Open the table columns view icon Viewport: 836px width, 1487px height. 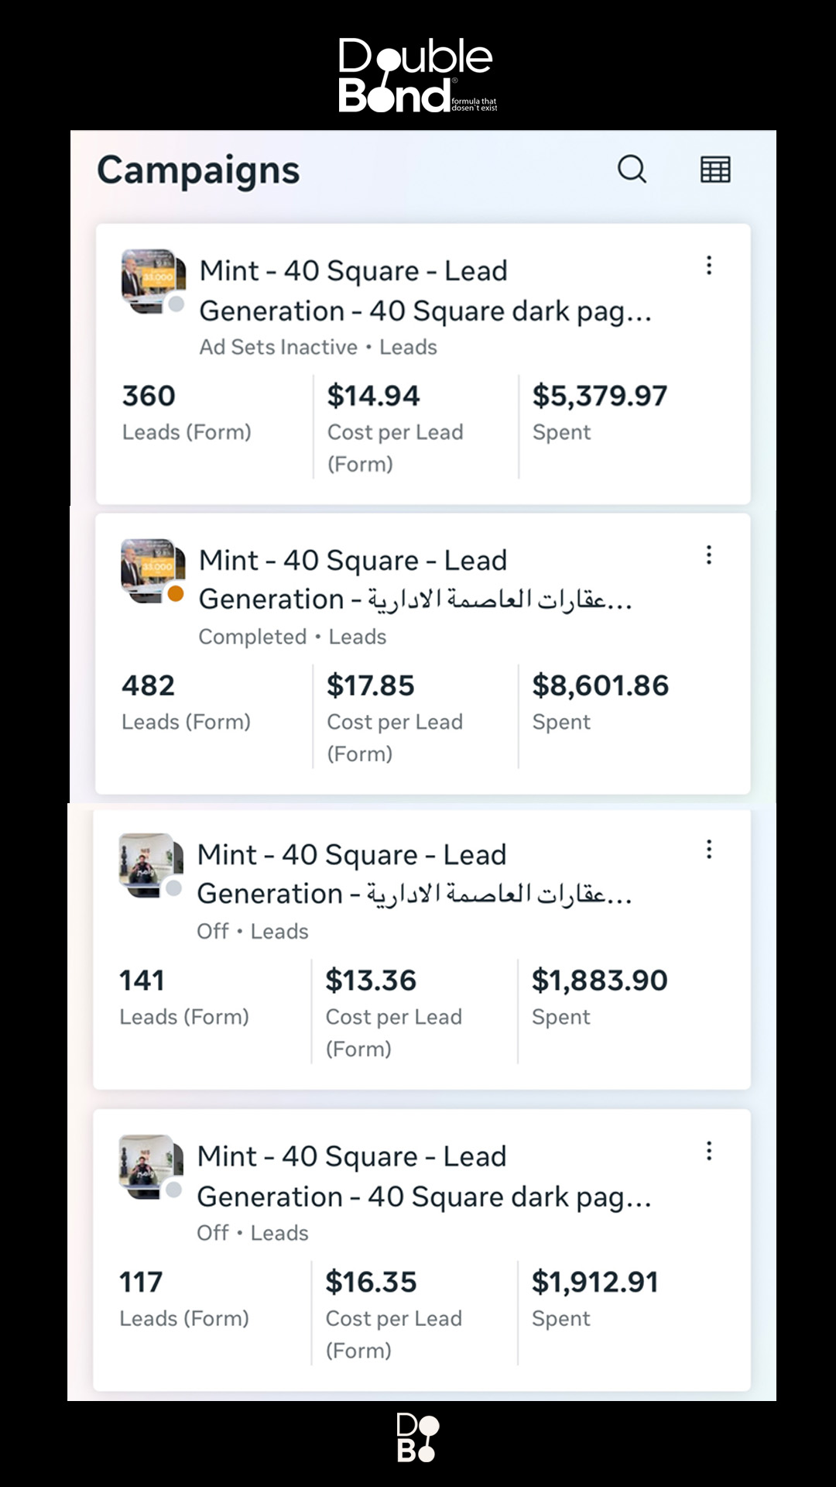pyautogui.click(x=715, y=169)
